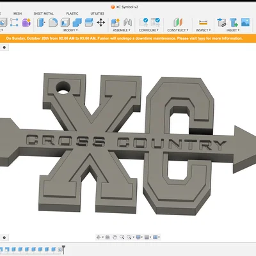Image resolution: width=256 pixels, height=256 pixels.
Task: Click the Viewports grid icon
Action: [156, 237]
